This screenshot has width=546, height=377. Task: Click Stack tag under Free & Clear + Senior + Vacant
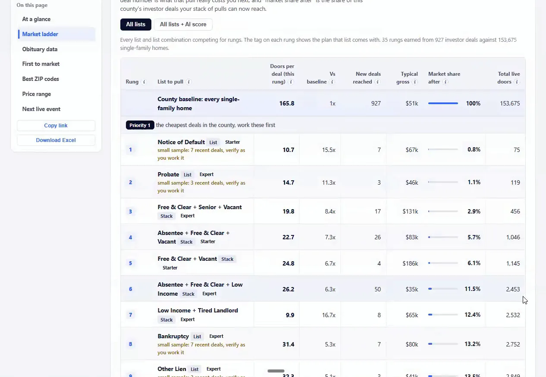click(x=166, y=216)
